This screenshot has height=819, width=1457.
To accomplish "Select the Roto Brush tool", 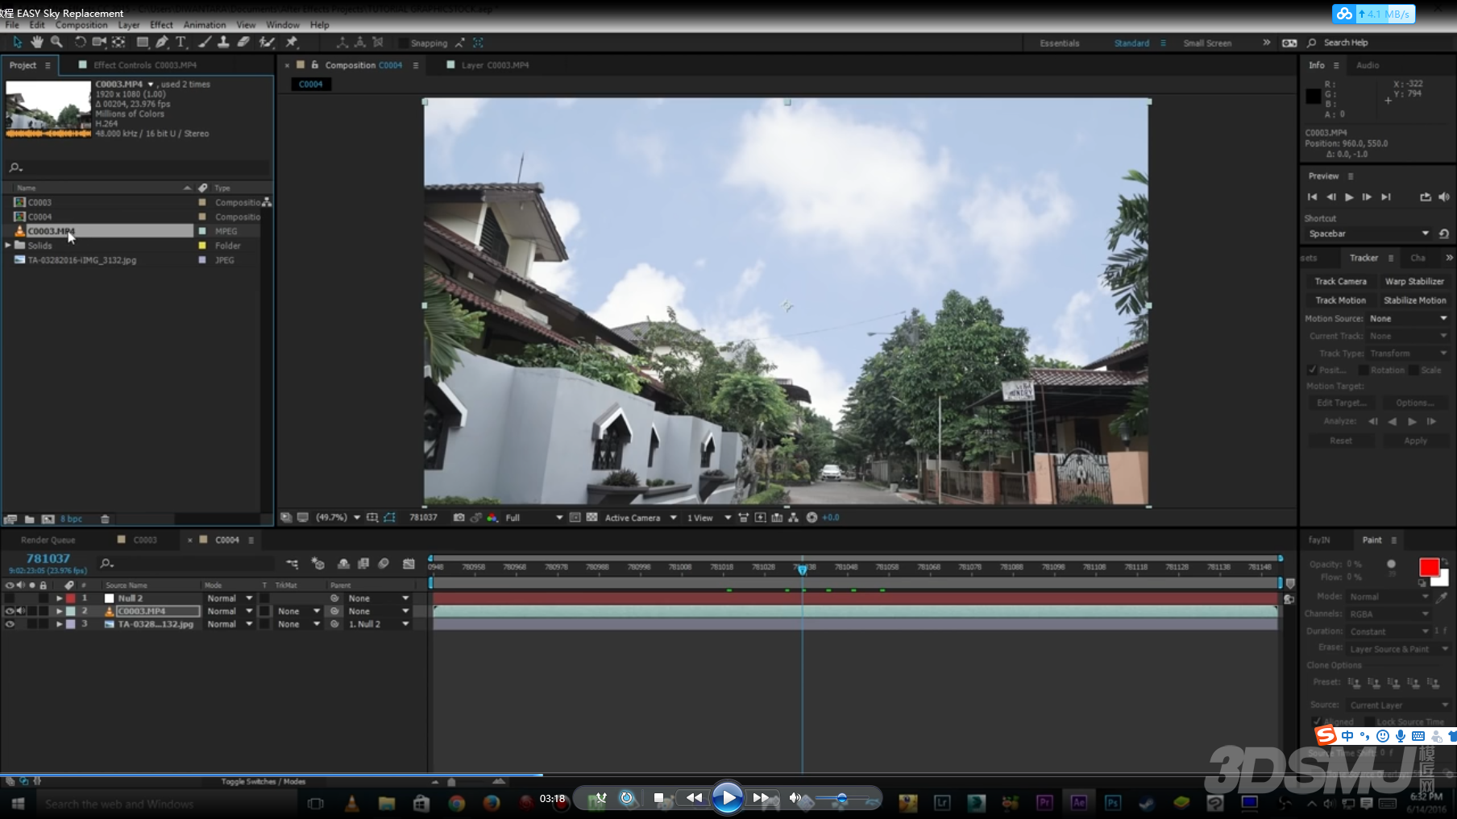I will tap(267, 42).
